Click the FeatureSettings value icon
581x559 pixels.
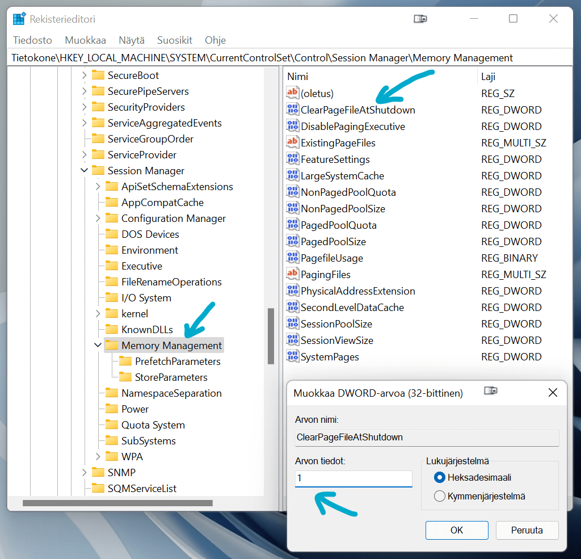(292, 159)
